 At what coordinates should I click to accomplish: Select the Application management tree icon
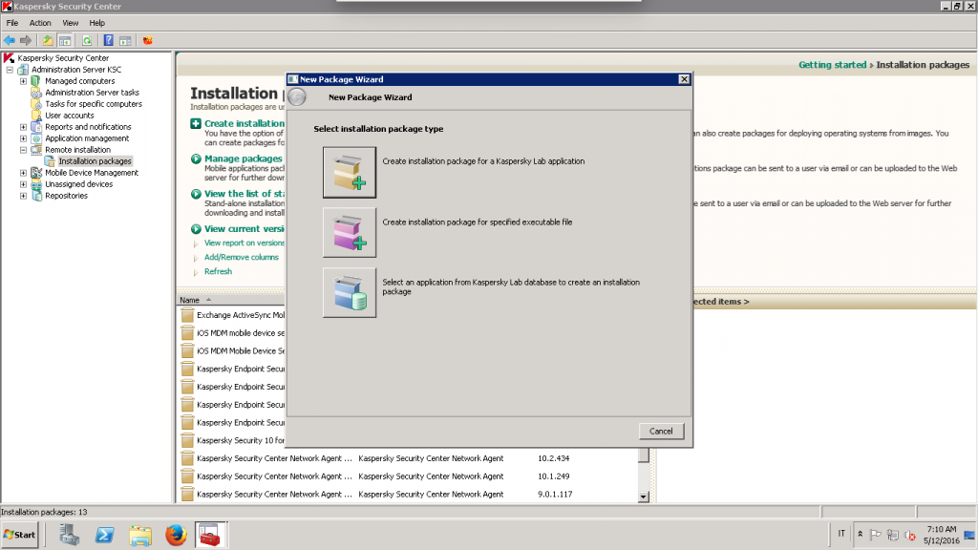pos(36,138)
